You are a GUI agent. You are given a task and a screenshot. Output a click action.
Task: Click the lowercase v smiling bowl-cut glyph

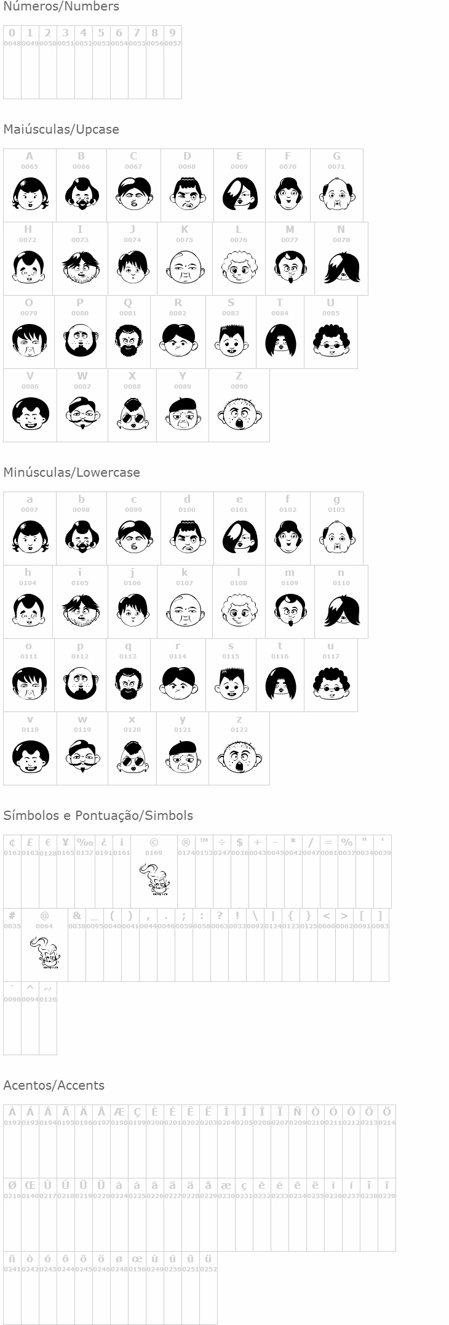click(30, 756)
